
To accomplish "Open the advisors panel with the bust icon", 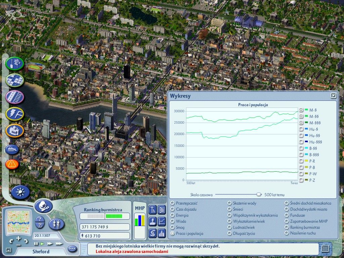I will (153, 222).
